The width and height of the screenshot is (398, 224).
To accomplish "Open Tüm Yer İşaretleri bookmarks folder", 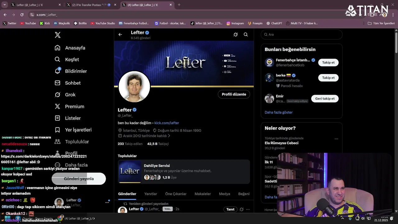I will click(x=381, y=23).
